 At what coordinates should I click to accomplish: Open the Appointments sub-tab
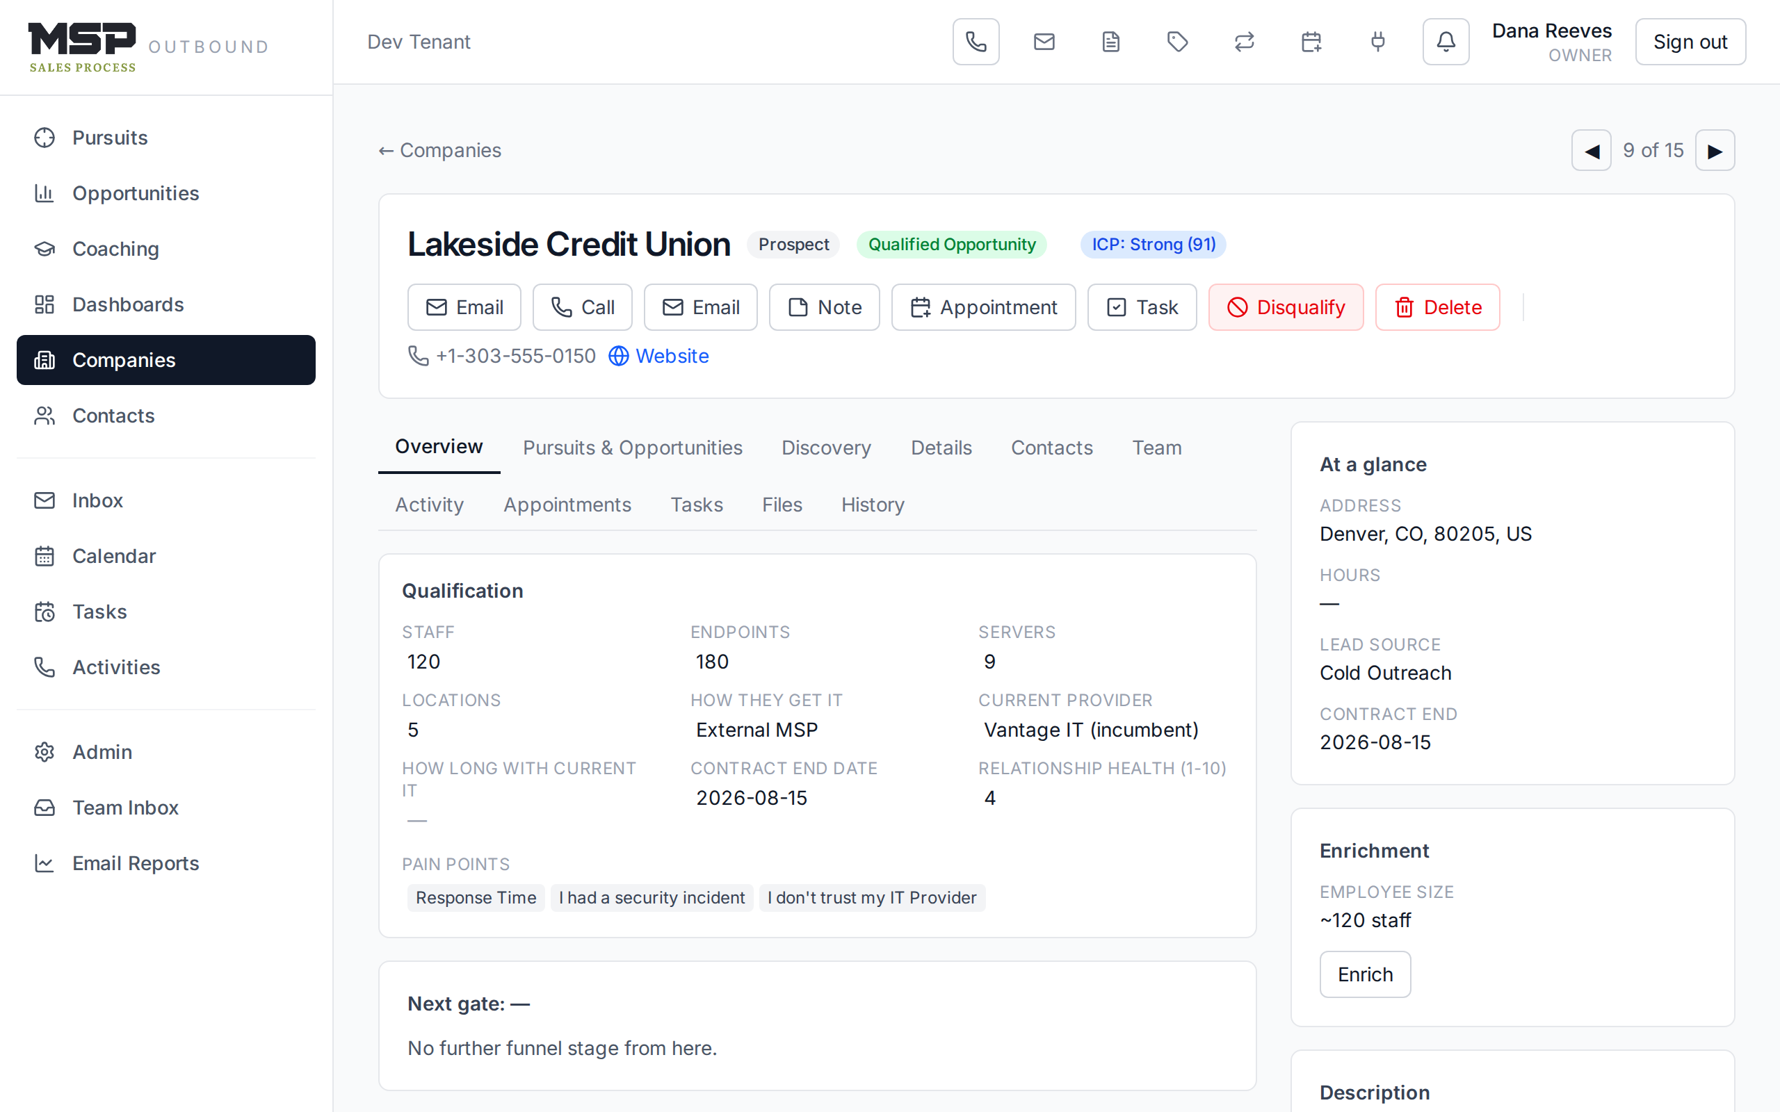pyautogui.click(x=567, y=505)
